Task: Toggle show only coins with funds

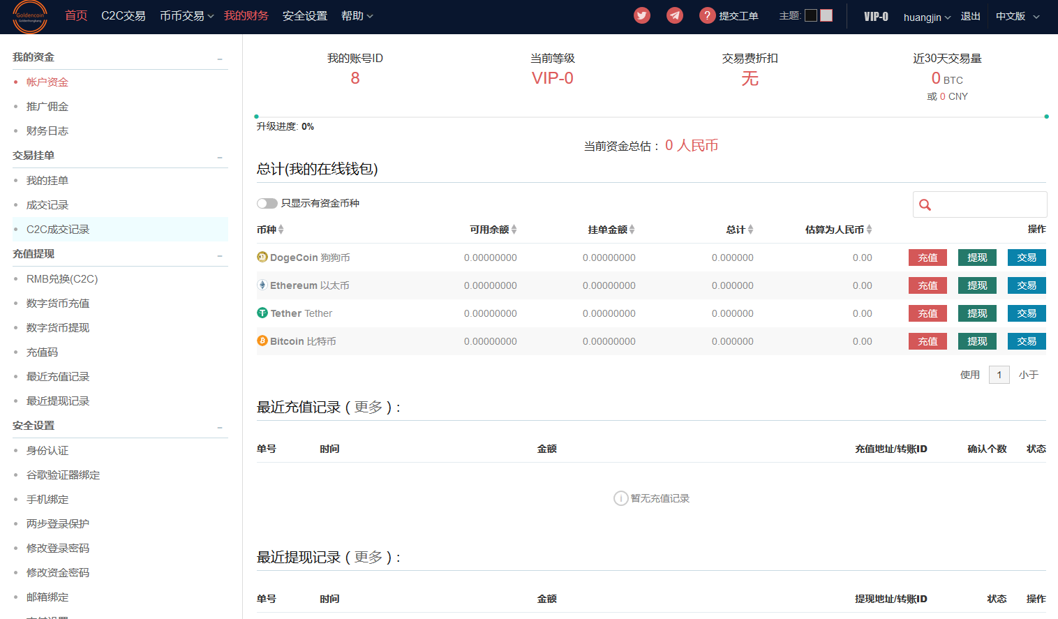Action: point(267,203)
